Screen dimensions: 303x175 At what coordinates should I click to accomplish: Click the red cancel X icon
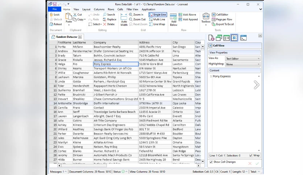coord(250,163)
